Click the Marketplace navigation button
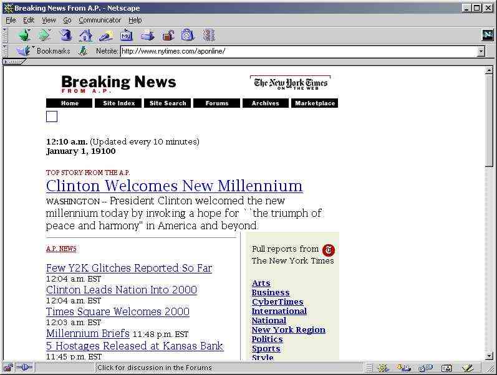Screen dimensions: 497x375 (315, 103)
